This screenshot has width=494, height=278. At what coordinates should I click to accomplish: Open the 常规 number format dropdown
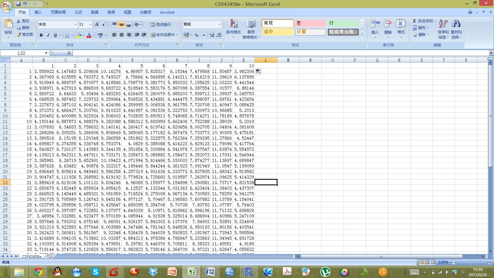coord(220,24)
